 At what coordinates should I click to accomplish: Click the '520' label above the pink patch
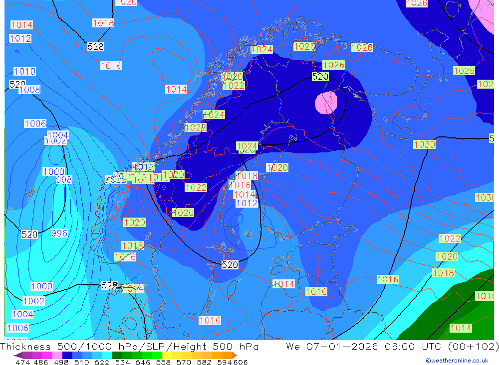320,77
